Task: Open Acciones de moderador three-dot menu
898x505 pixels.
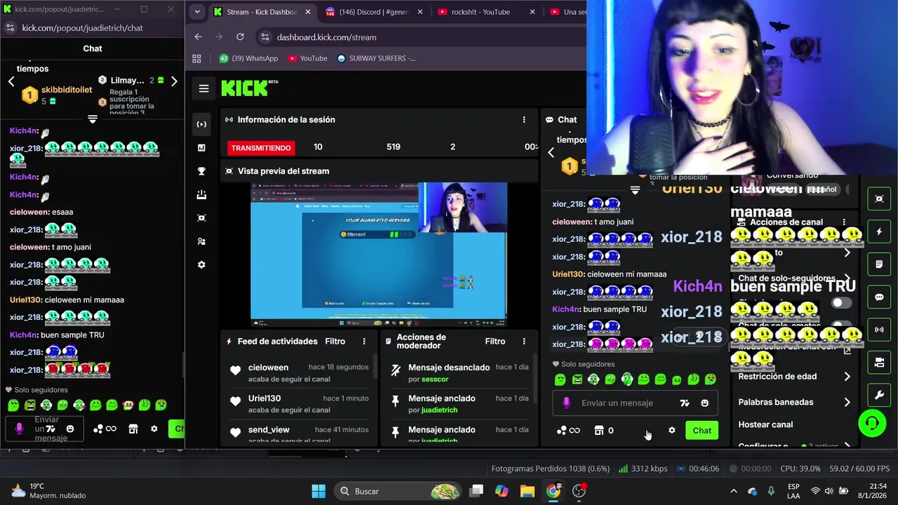Action: pyautogui.click(x=523, y=342)
